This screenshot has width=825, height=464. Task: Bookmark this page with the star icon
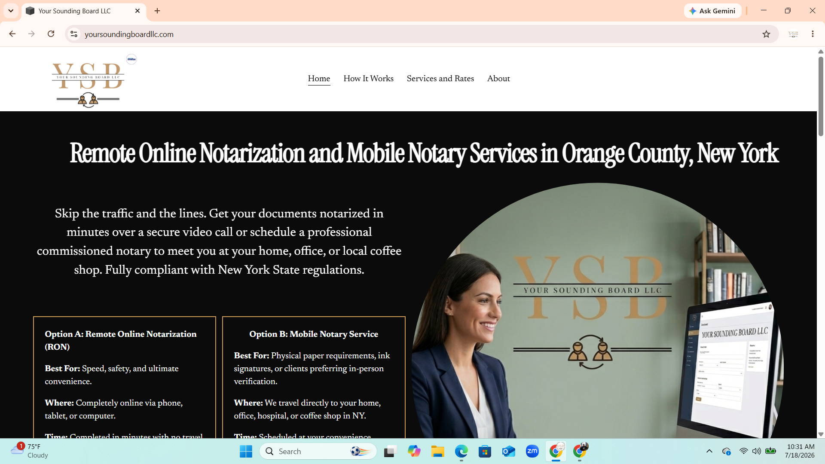pyautogui.click(x=766, y=34)
